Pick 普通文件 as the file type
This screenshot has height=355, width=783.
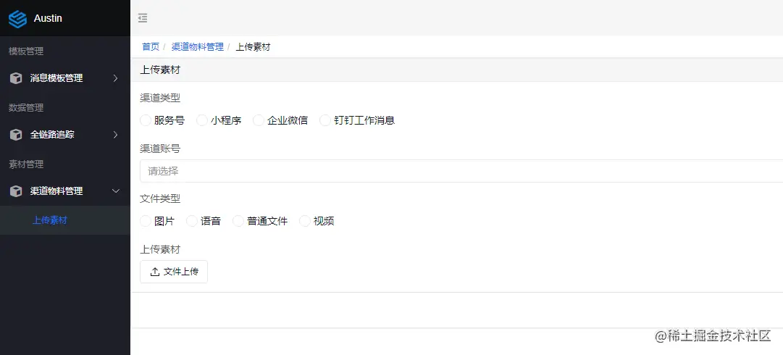[238, 221]
